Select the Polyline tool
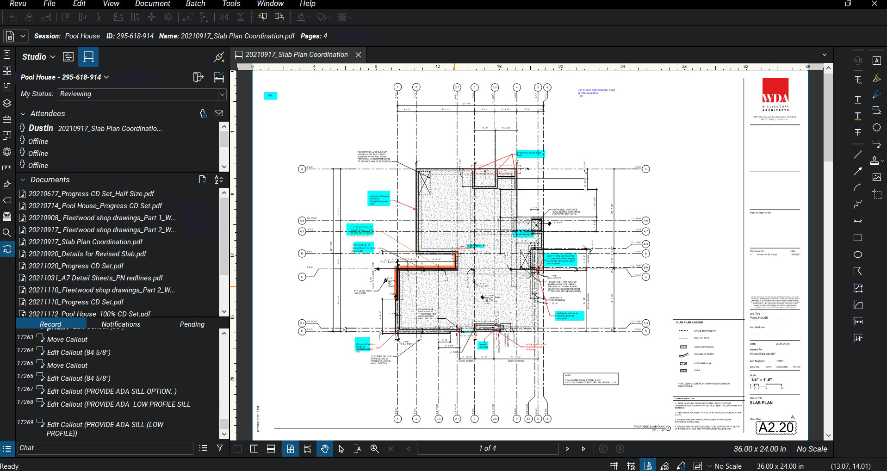Screen dimensions: 887x471 point(857,205)
